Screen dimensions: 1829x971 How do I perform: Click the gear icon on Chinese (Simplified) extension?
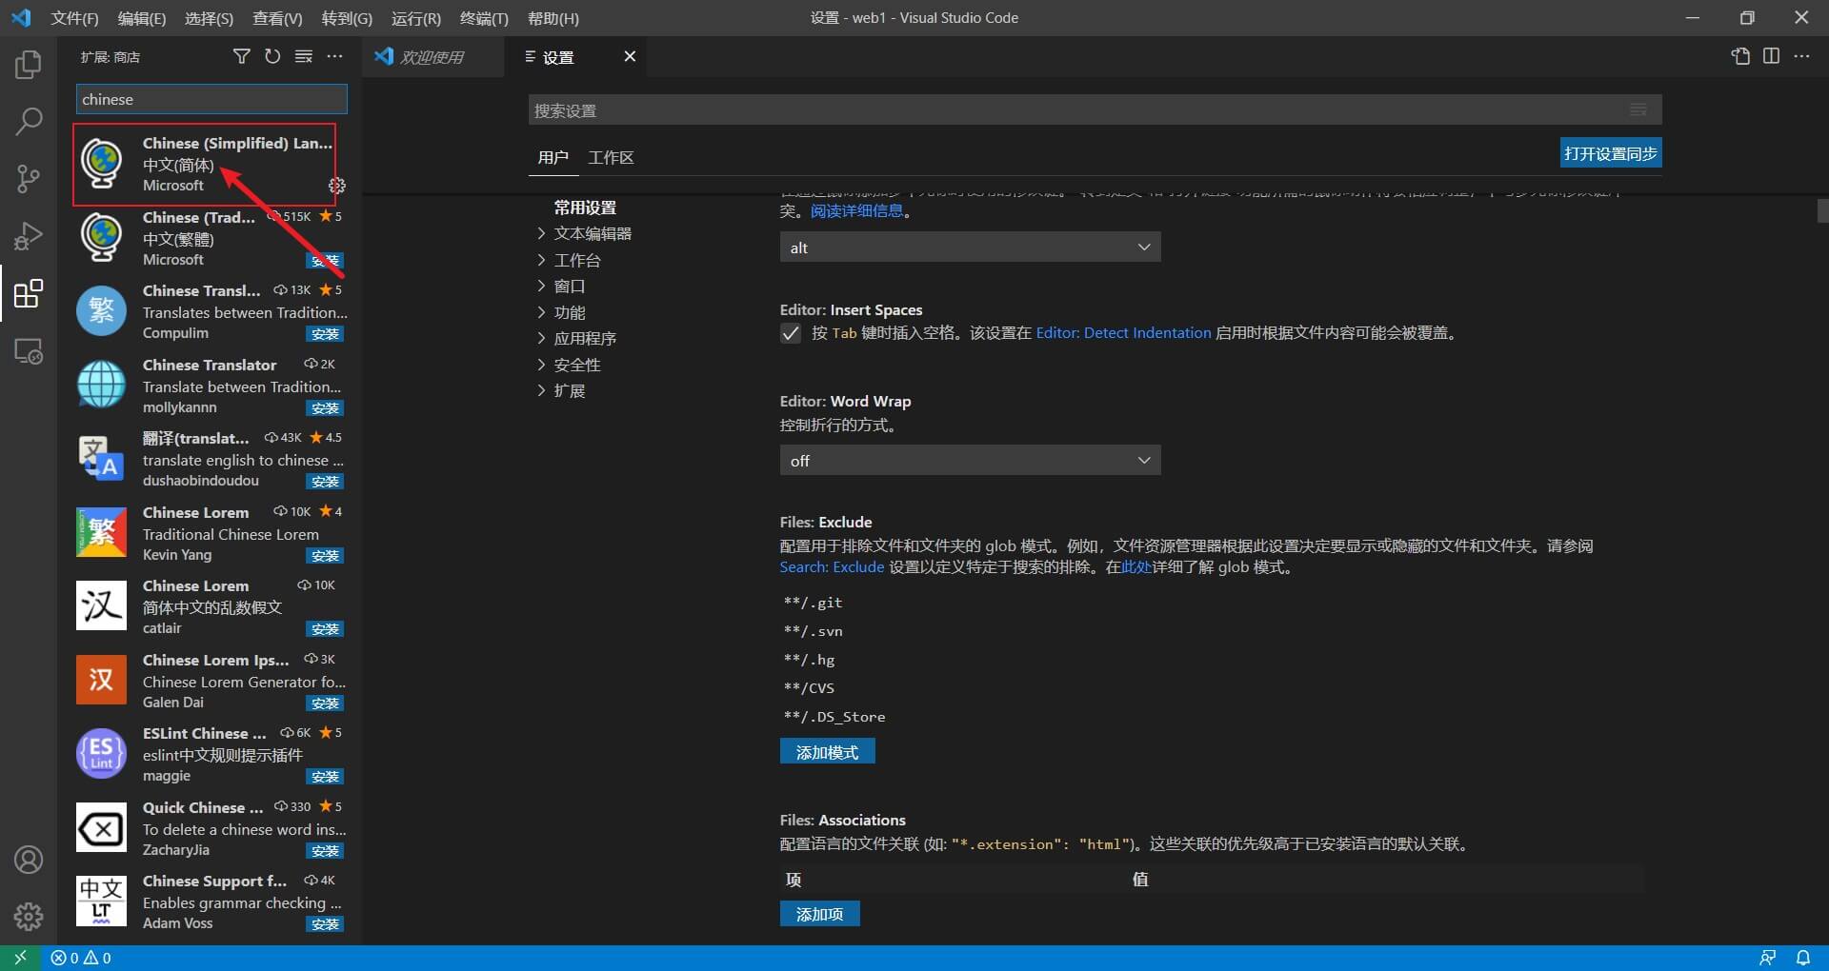[336, 186]
